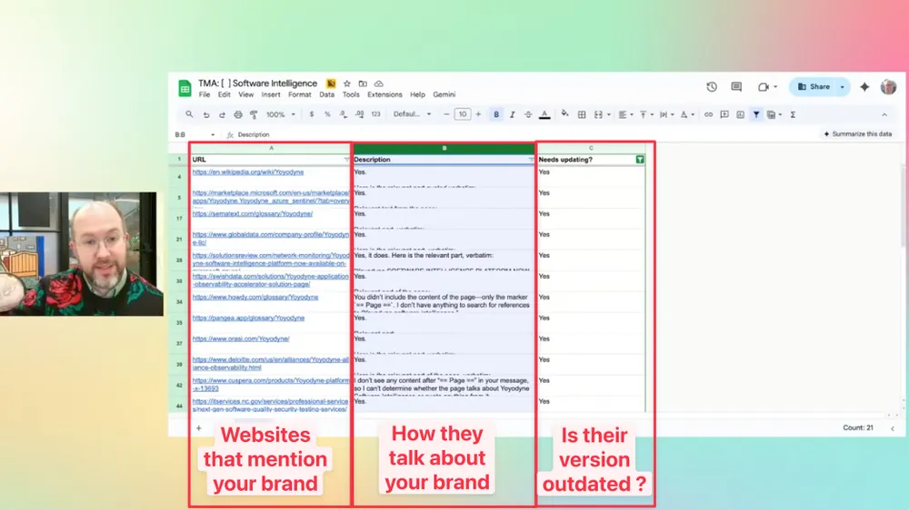
Task: Open the zoom 100% dropdown
Action: click(x=279, y=114)
